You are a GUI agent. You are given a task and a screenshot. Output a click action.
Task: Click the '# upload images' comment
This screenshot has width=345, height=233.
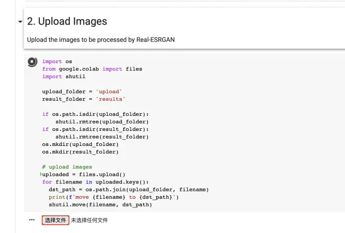click(67, 167)
